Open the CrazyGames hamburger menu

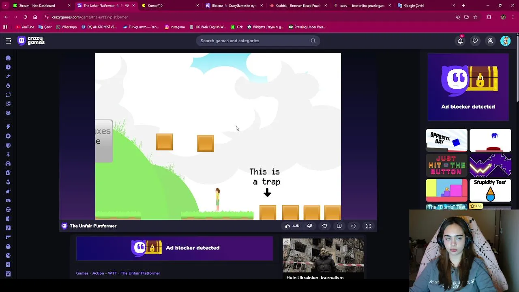pyautogui.click(x=9, y=41)
